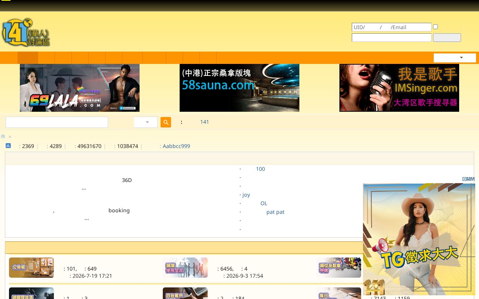Focus the UID/Email login field
479x299 pixels.
coord(391,27)
